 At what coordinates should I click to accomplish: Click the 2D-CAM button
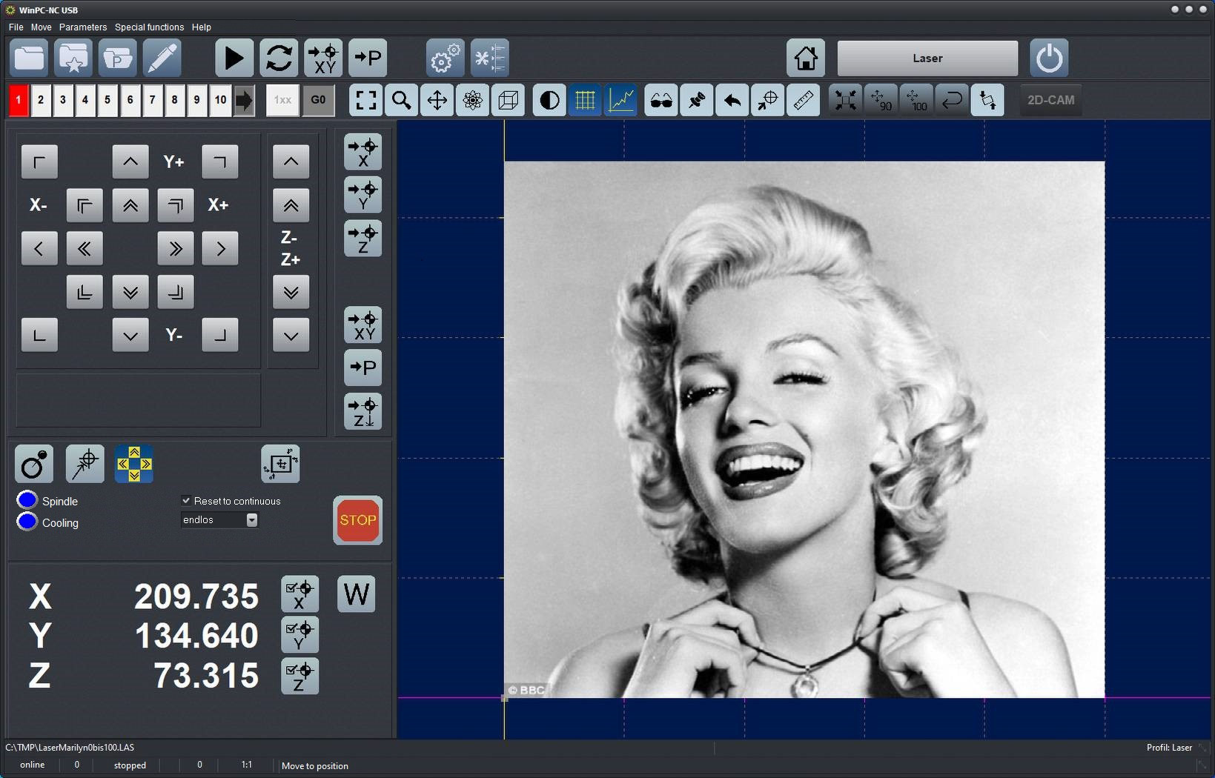1050,100
